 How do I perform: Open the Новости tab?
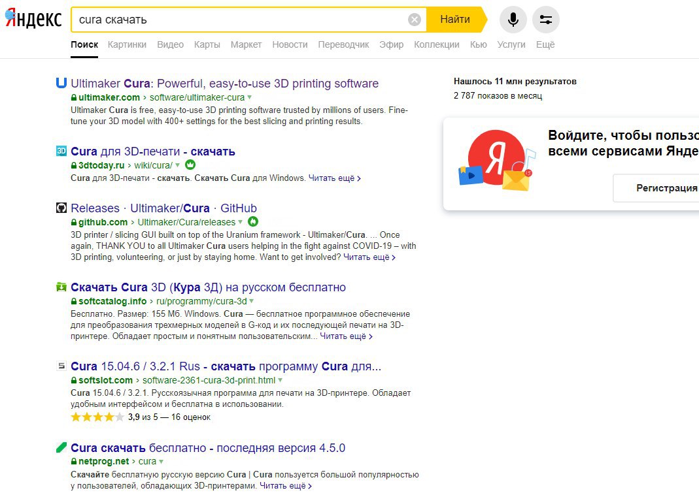click(x=290, y=44)
